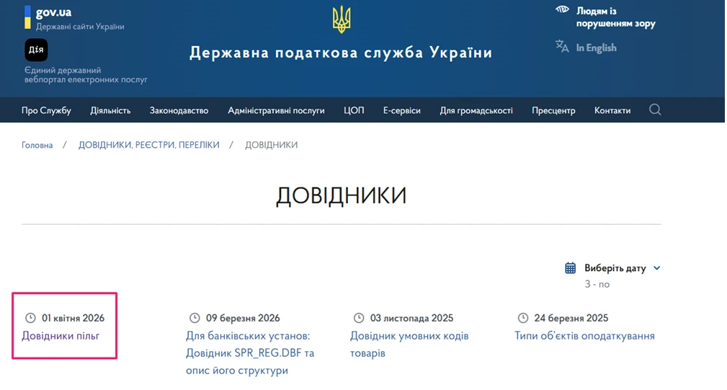Click the date text 09 березня 2026

pos(243,318)
